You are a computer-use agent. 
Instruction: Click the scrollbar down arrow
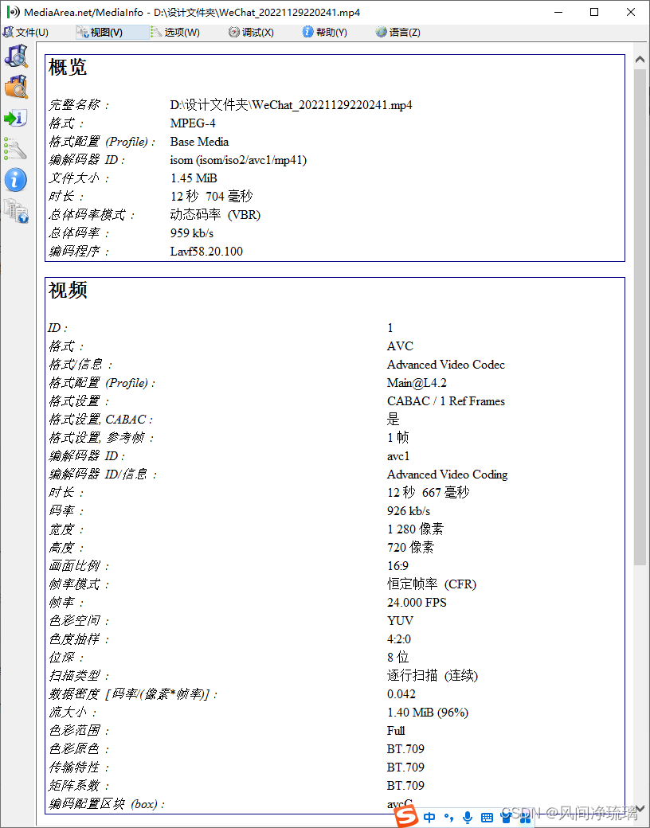640,808
